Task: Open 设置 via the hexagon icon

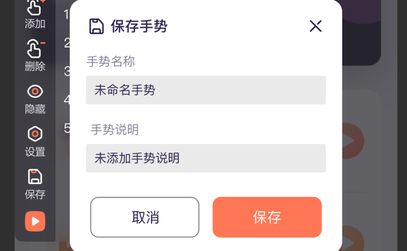Action: [x=35, y=134]
